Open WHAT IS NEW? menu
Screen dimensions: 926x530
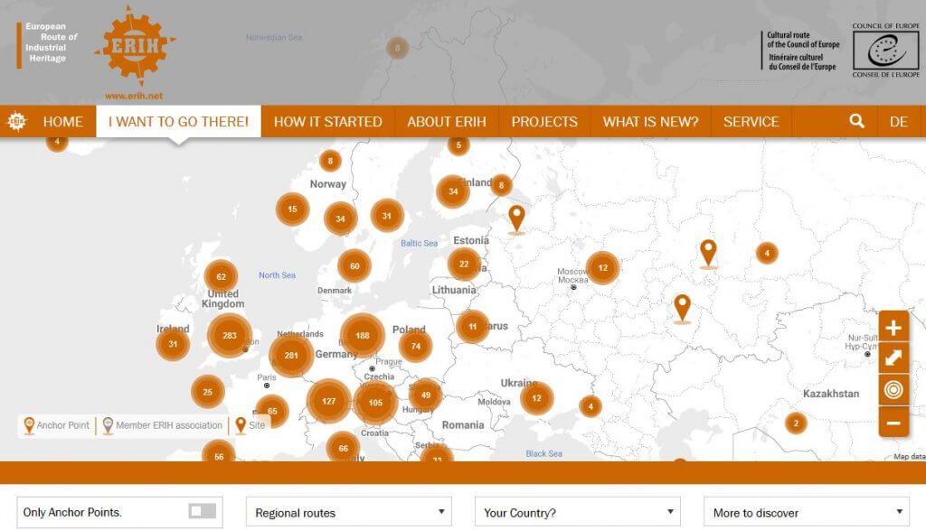pyautogui.click(x=650, y=122)
